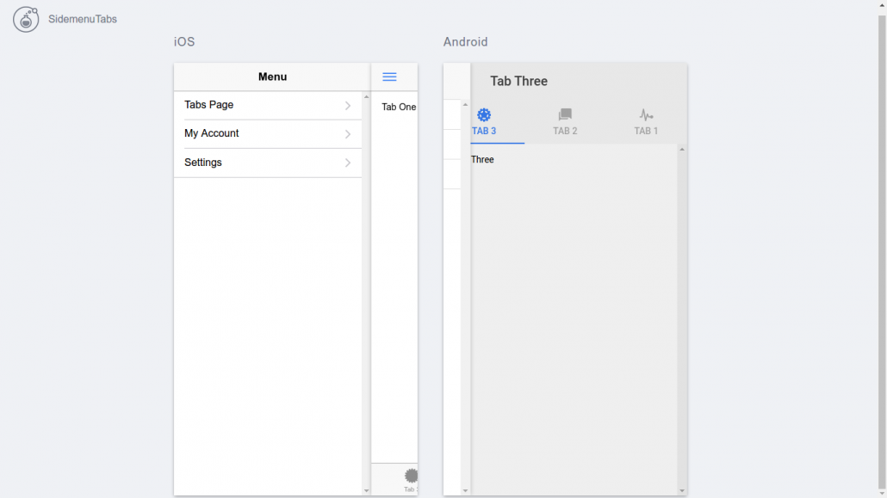Click the Android content scrollbar arrow

(681, 147)
